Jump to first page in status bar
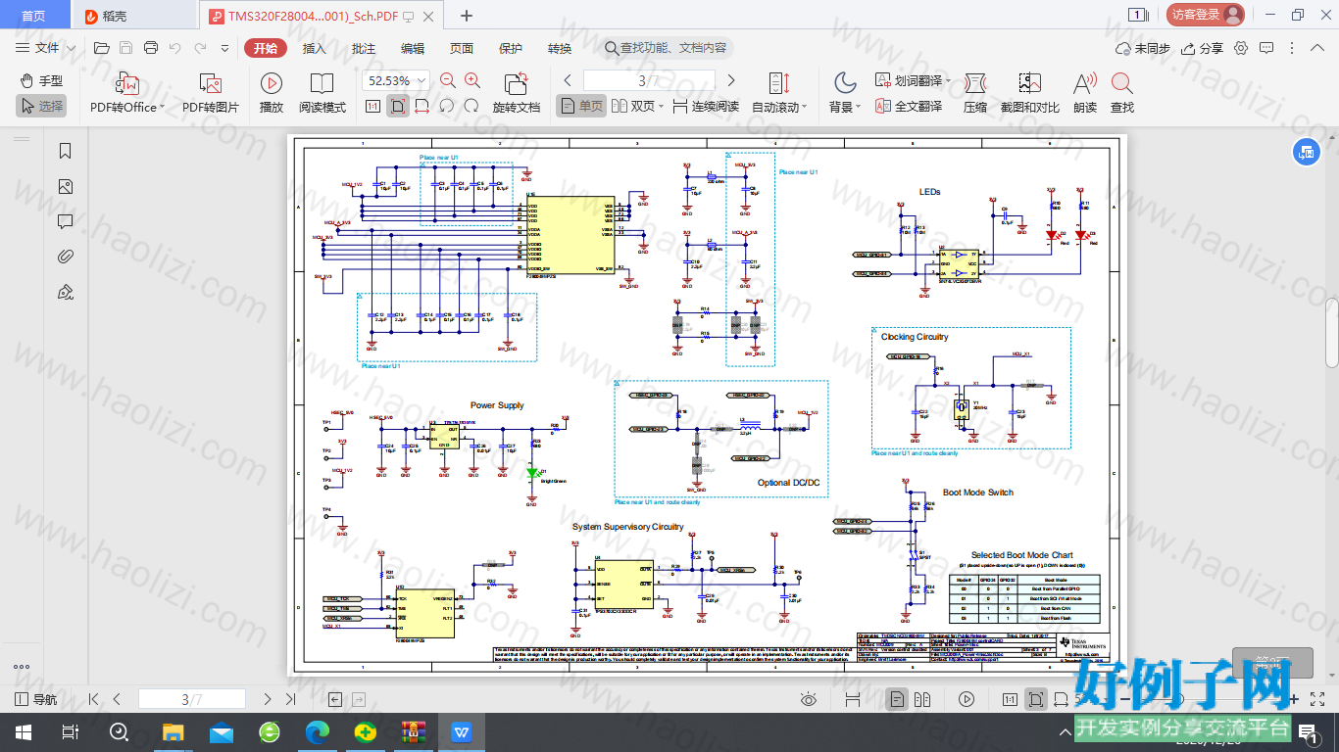Viewport: 1339px width, 752px height. [x=93, y=699]
